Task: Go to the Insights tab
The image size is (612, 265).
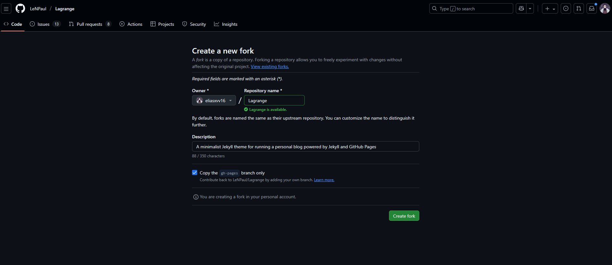Action: [x=226, y=24]
